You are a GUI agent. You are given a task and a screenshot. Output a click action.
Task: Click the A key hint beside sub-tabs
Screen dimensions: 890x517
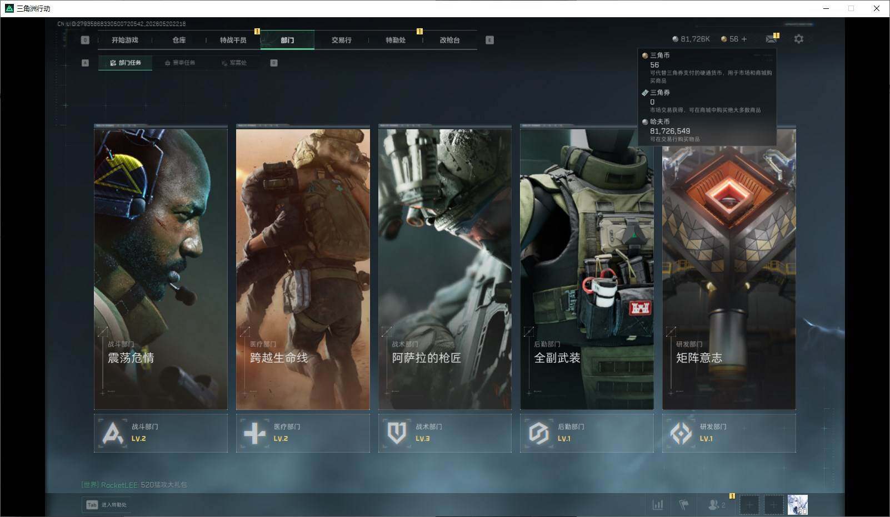(85, 63)
